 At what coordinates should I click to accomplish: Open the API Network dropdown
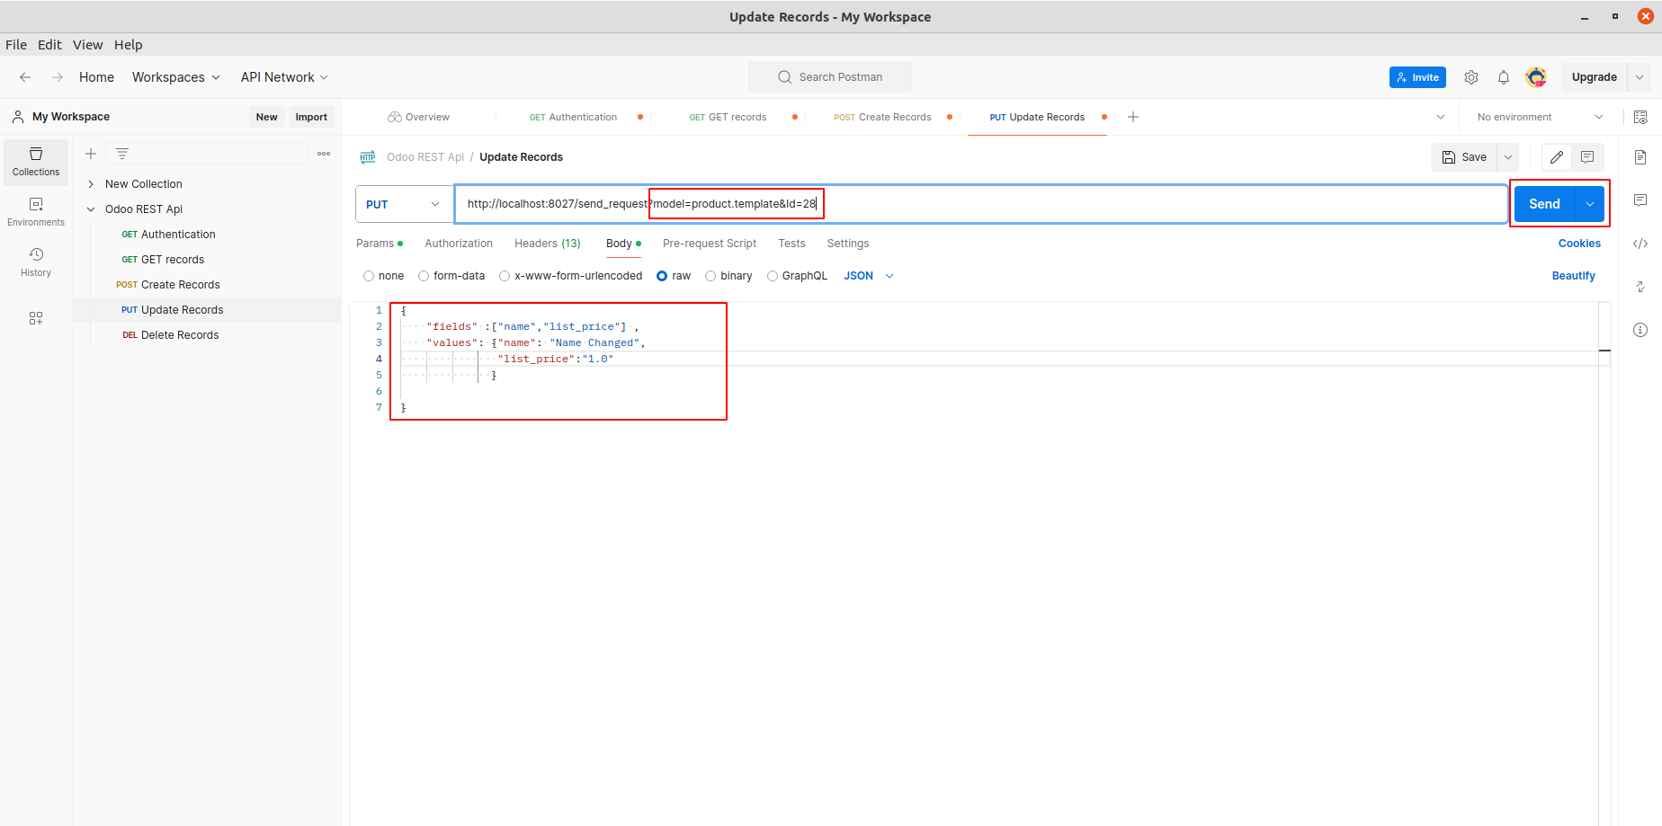coord(284,77)
